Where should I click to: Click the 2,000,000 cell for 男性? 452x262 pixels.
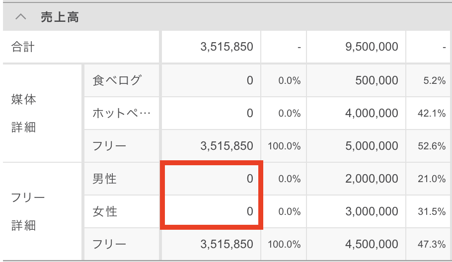click(x=372, y=179)
